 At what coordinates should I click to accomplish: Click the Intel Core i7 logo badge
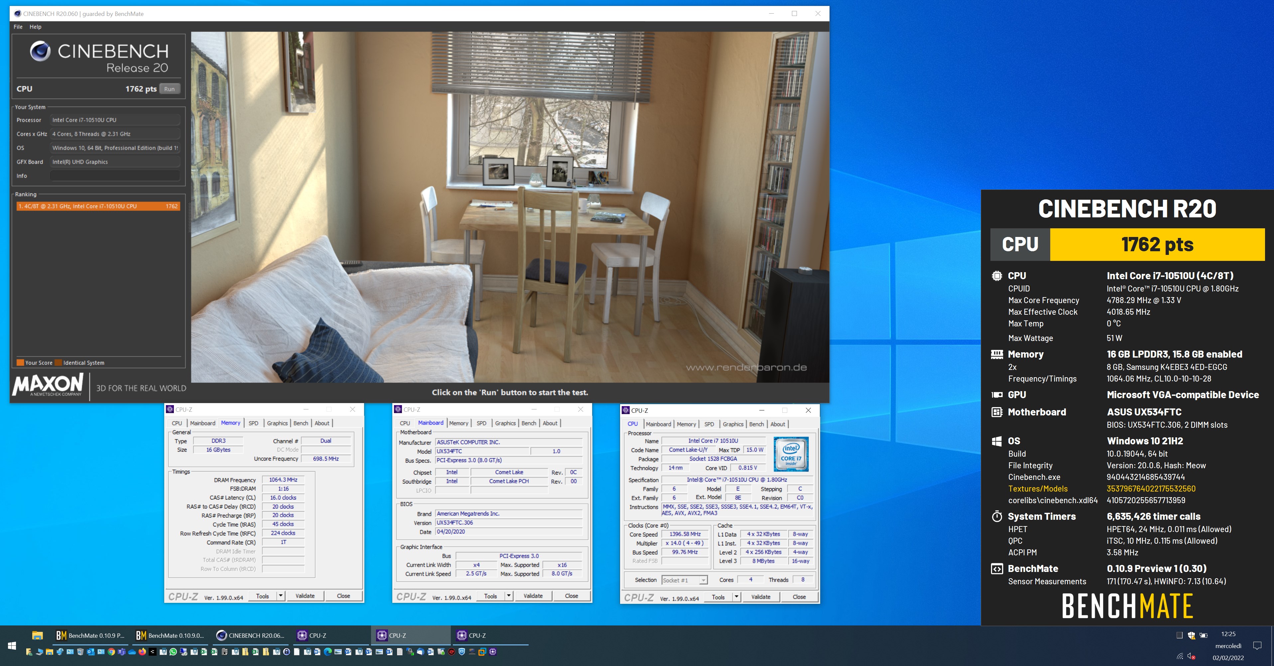click(x=791, y=454)
